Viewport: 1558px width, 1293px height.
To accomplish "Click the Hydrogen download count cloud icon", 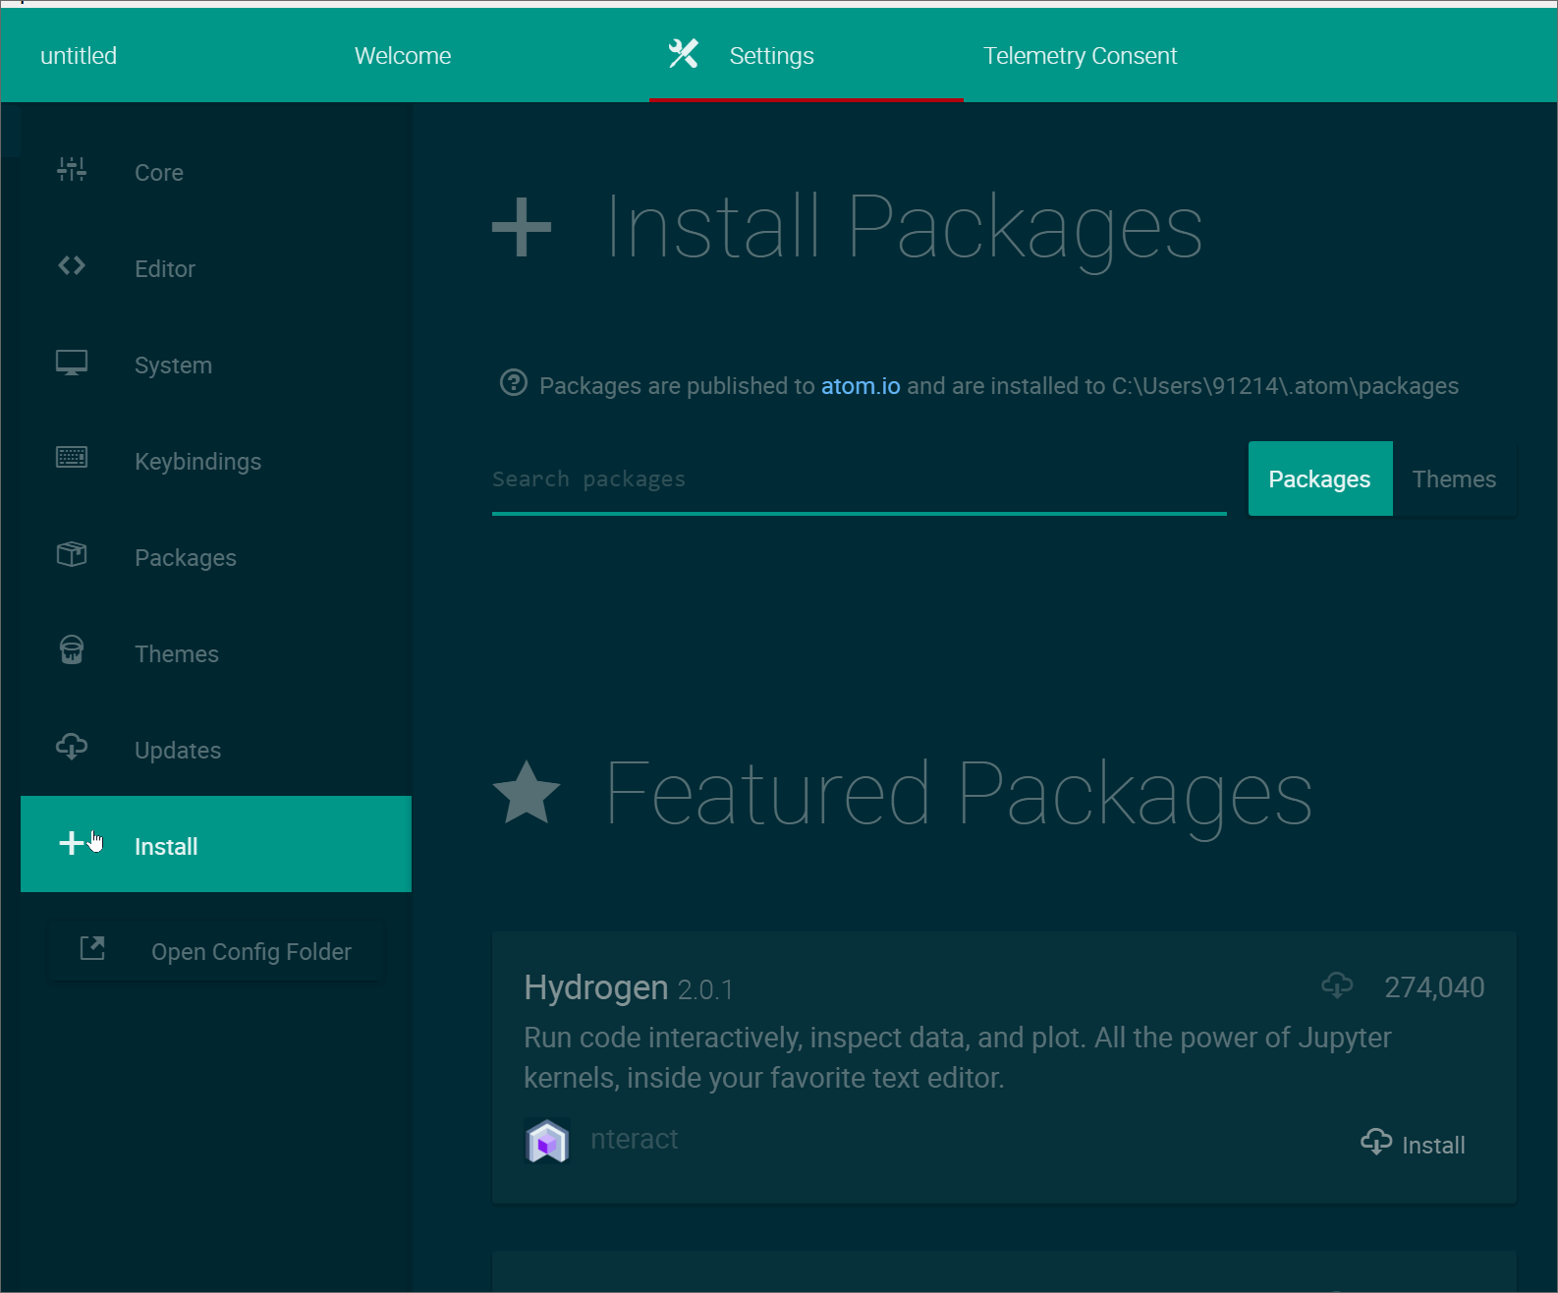I will 1337,984.
